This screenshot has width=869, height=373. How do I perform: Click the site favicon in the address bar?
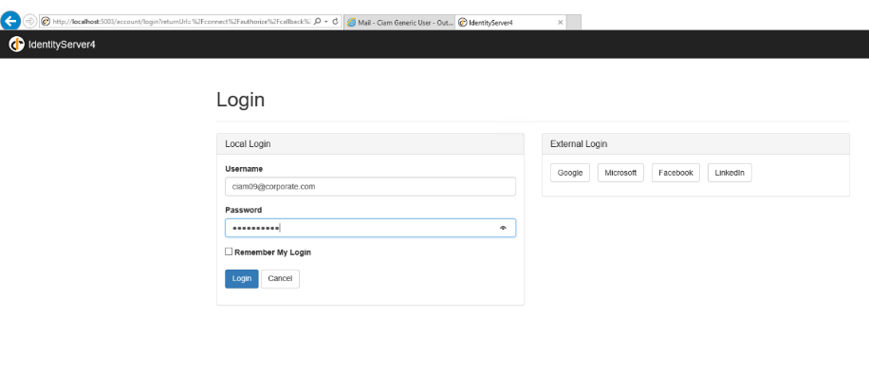click(x=46, y=22)
